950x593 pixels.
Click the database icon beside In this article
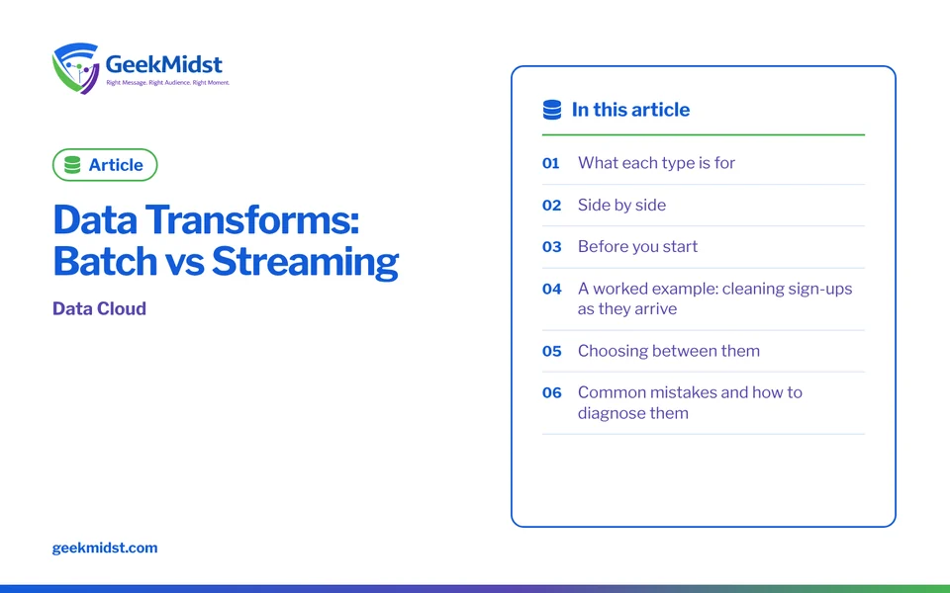[x=552, y=110]
